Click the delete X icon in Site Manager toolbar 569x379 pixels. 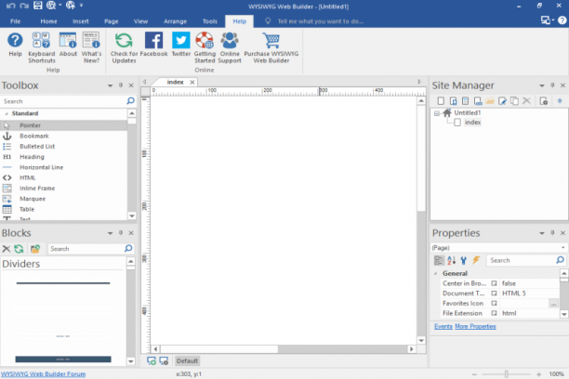pyautogui.click(x=526, y=101)
